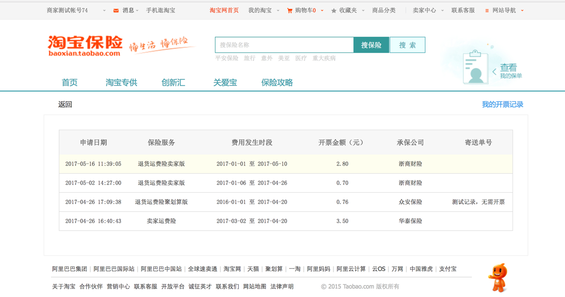Expand the 网站导航 dropdown arrow

click(522, 10)
